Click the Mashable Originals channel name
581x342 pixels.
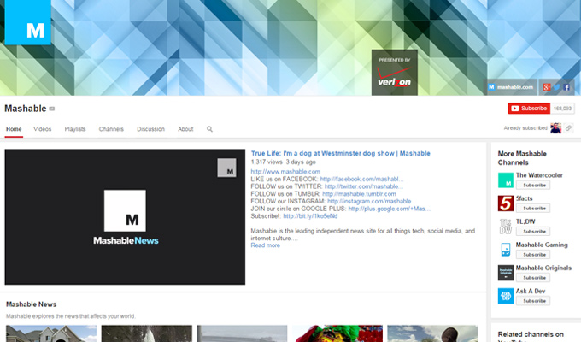pos(543,268)
